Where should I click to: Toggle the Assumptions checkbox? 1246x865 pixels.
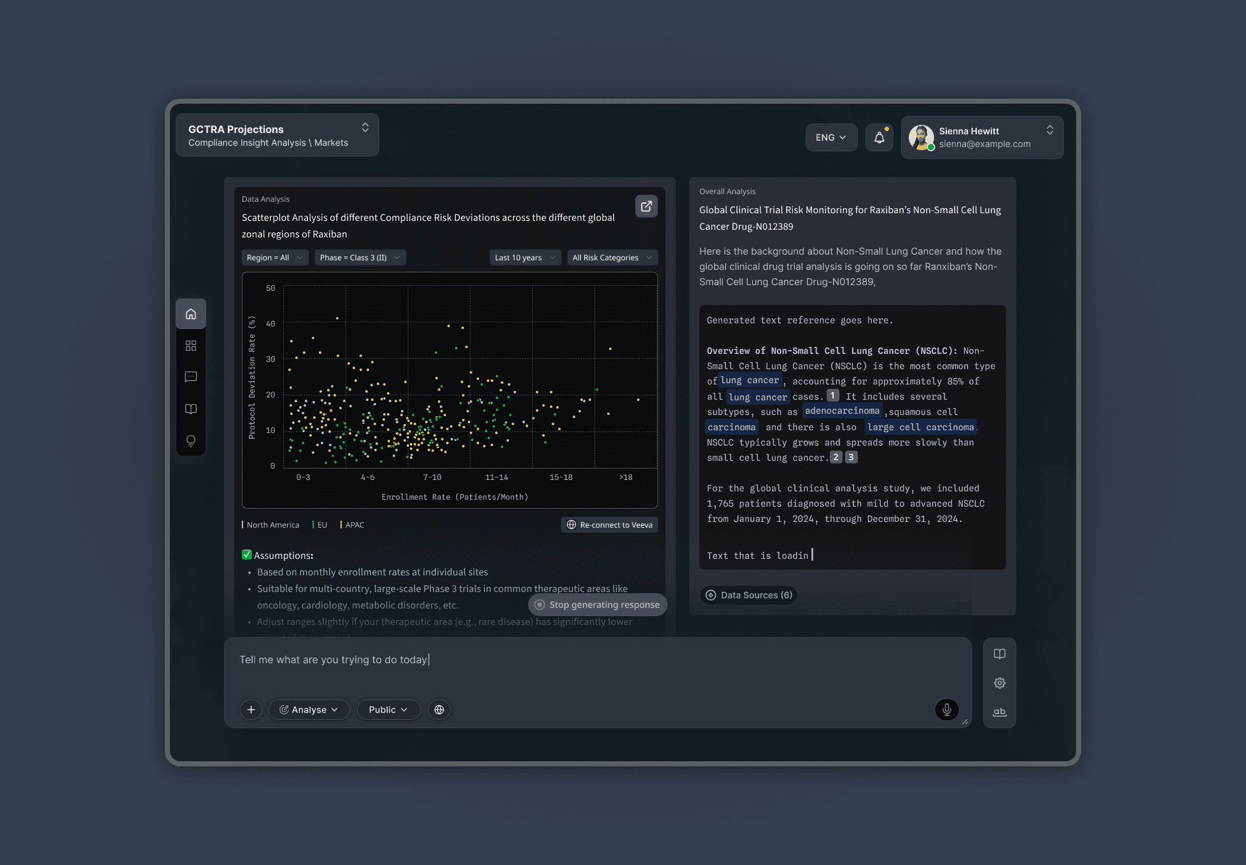click(x=247, y=554)
